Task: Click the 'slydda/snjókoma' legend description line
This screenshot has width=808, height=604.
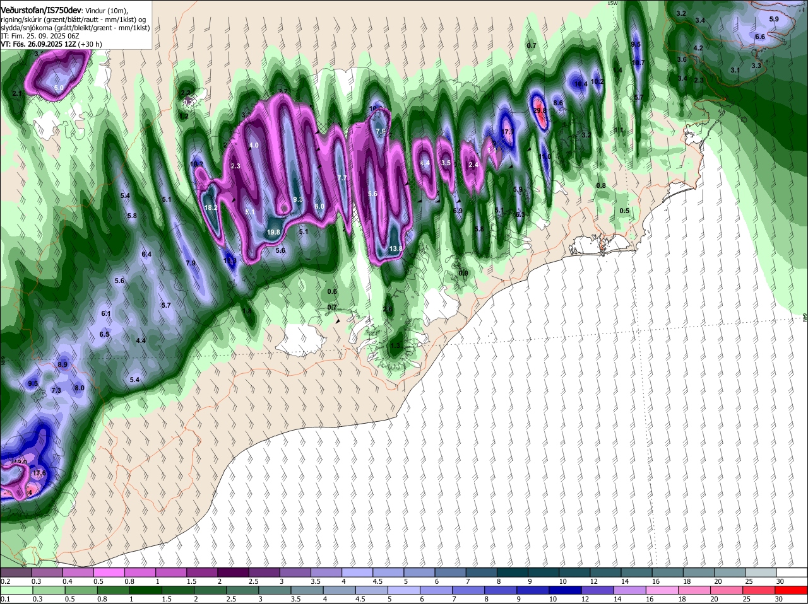Action: pyautogui.click(x=75, y=28)
